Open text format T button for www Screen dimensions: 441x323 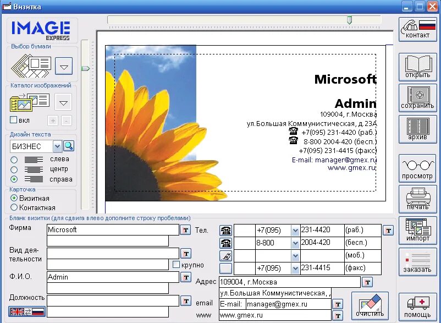pos(338,316)
